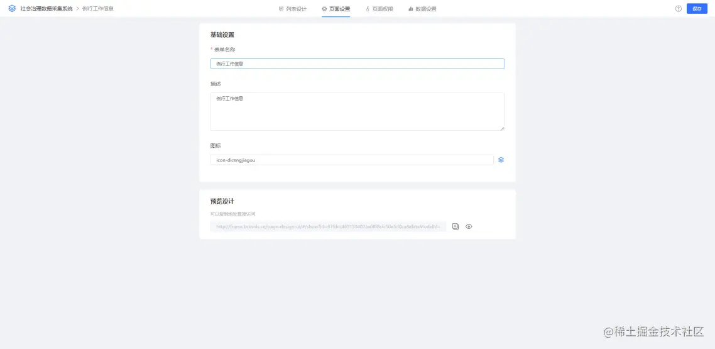
Task: Preview the page with the eye icon
Action: (469, 226)
